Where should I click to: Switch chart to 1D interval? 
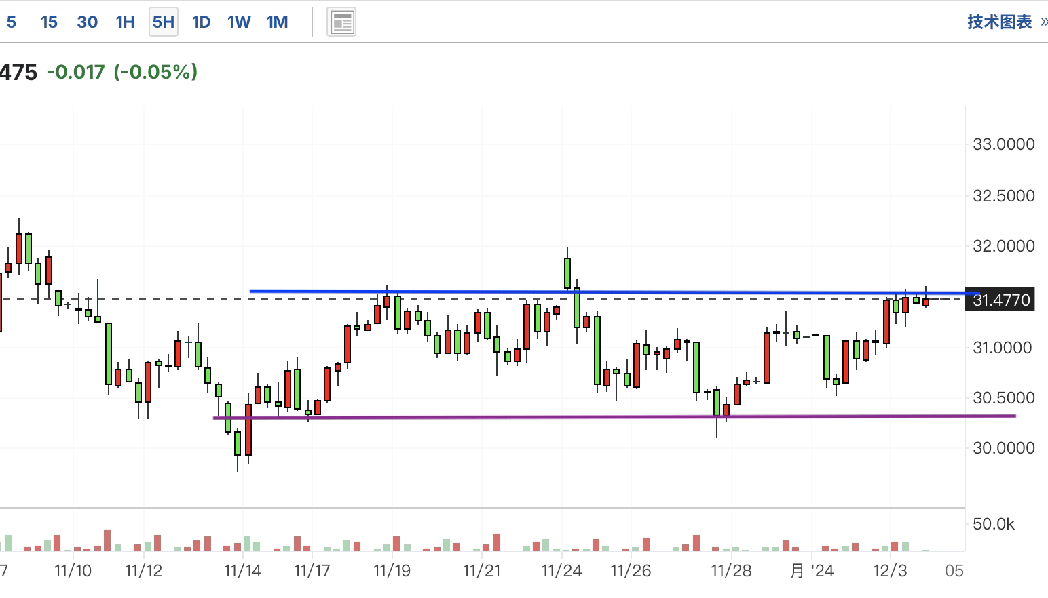click(201, 22)
